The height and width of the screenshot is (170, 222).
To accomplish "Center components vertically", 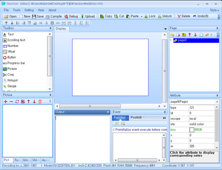I will pyautogui.click(x=46, y=23).
